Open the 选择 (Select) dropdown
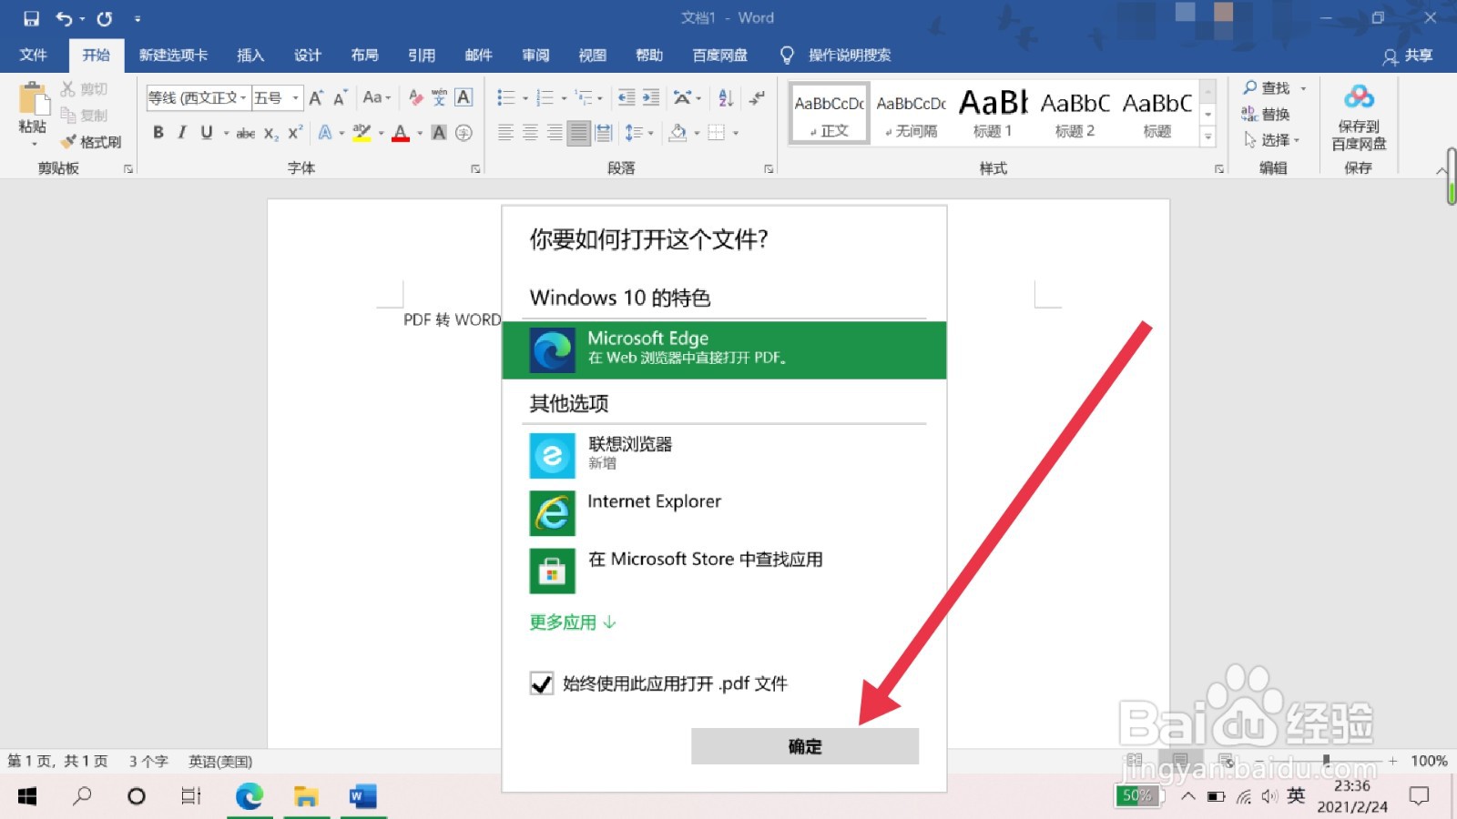Screen dimensions: 1457x819 tap(1271, 140)
